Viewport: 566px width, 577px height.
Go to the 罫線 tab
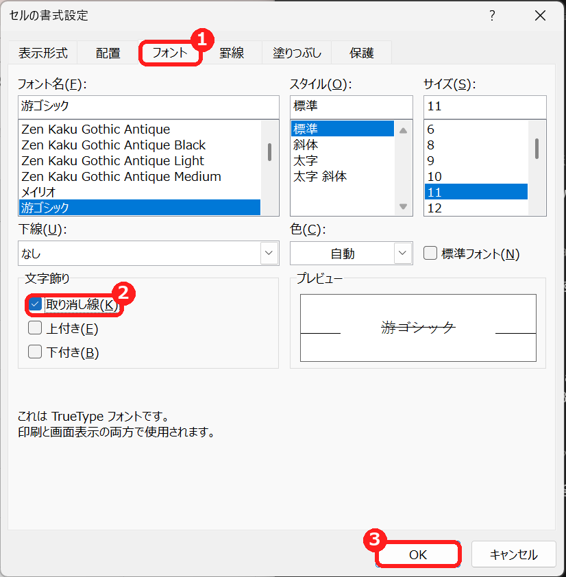point(232,53)
